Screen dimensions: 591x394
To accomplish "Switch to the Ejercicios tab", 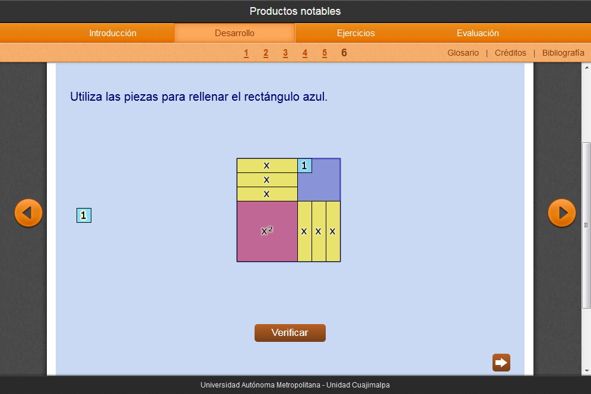I will [x=355, y=33].
